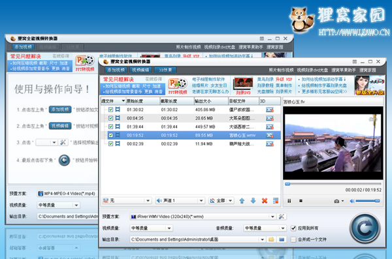Click the 3D icon in the 01:39:44 row
This screenshot has width=392, height=259.
point(269,127)
